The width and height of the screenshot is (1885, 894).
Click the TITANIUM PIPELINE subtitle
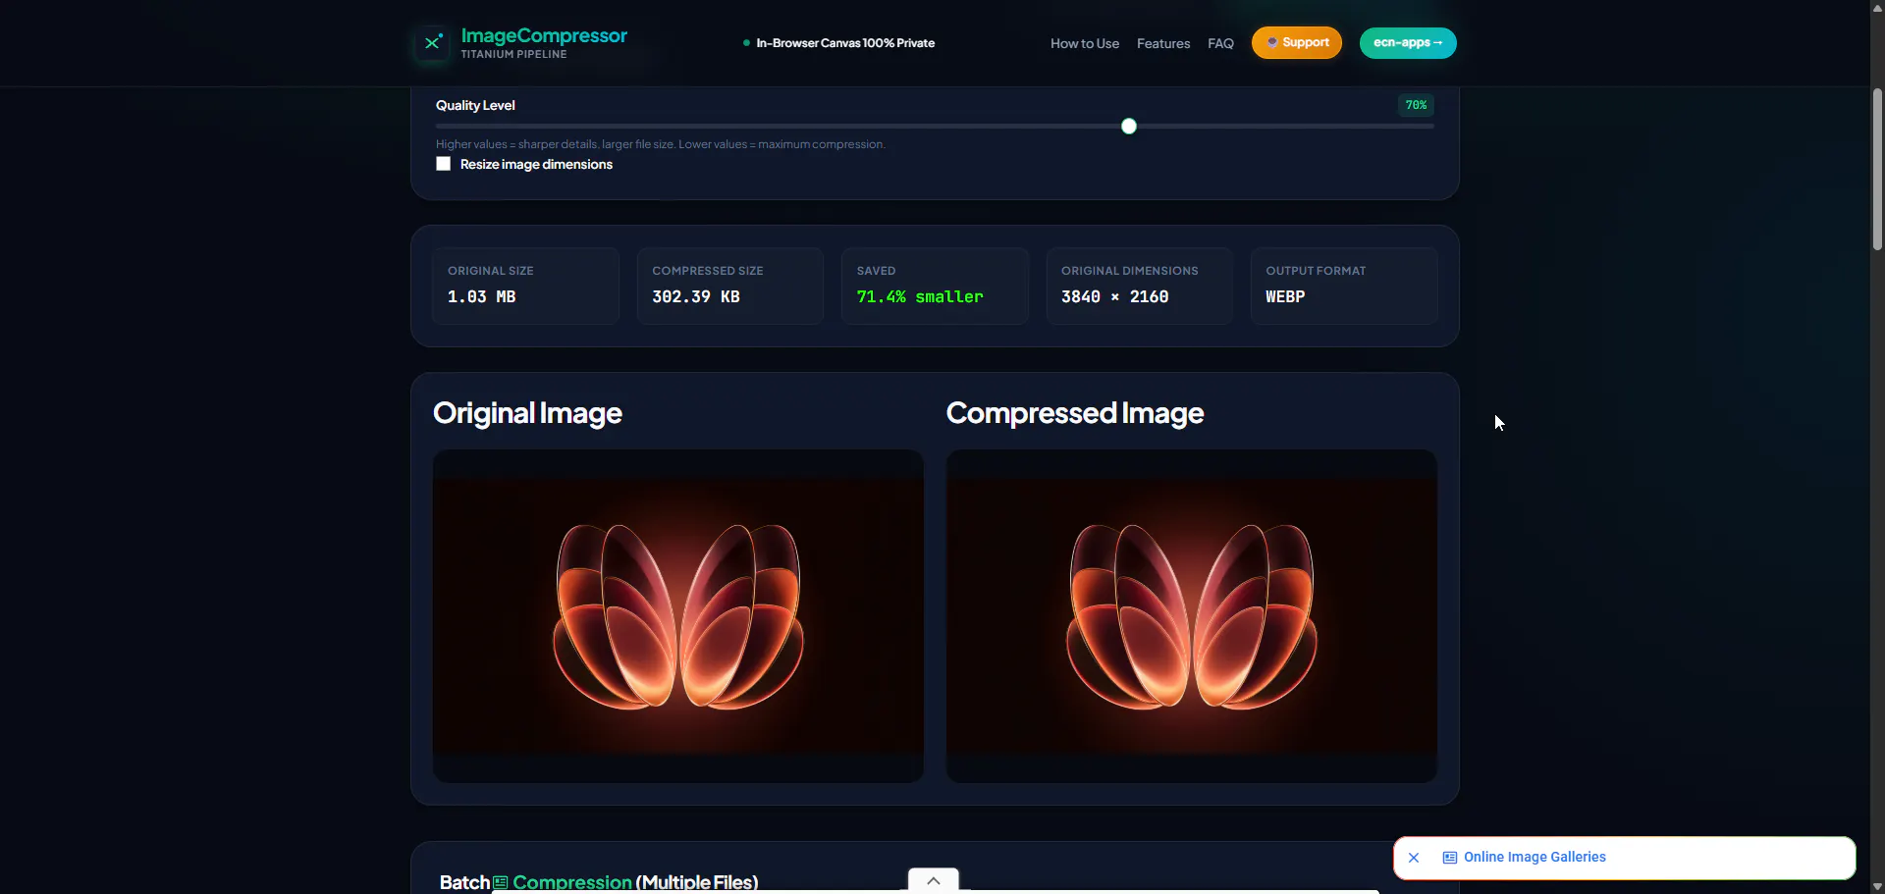(x=513, y=55)
